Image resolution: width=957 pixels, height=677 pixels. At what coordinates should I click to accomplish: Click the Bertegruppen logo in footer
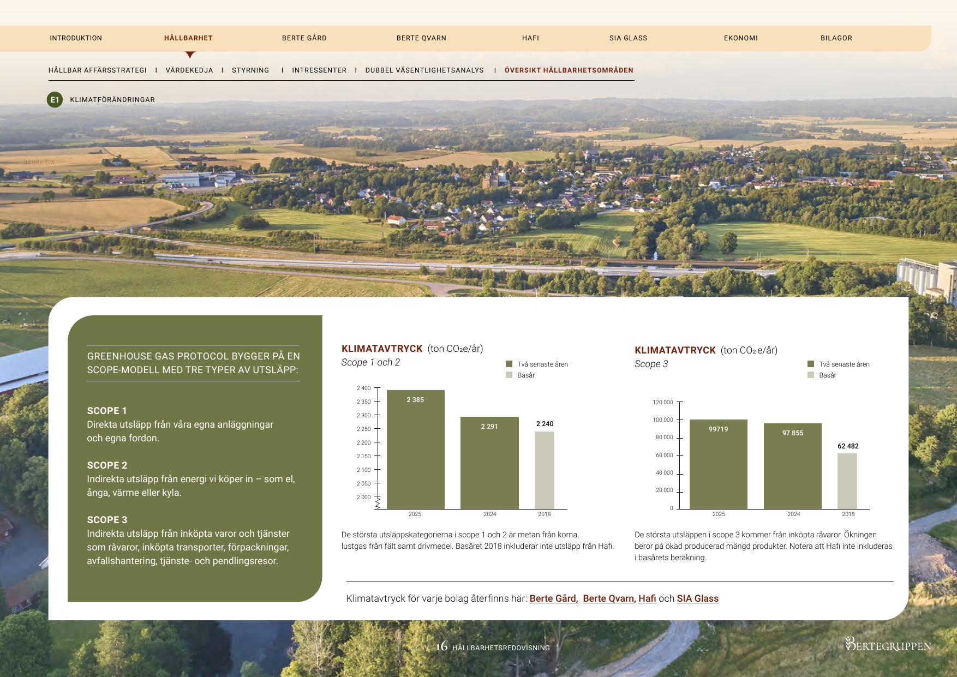click(x=888, y=645)
